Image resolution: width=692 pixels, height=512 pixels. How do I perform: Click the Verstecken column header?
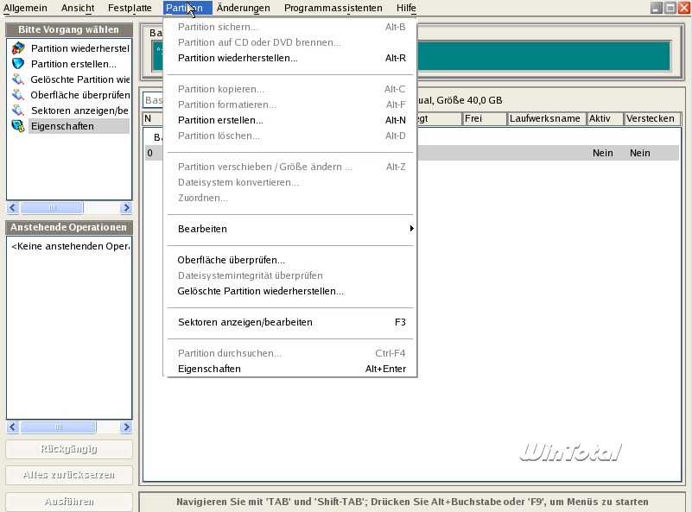651,118
